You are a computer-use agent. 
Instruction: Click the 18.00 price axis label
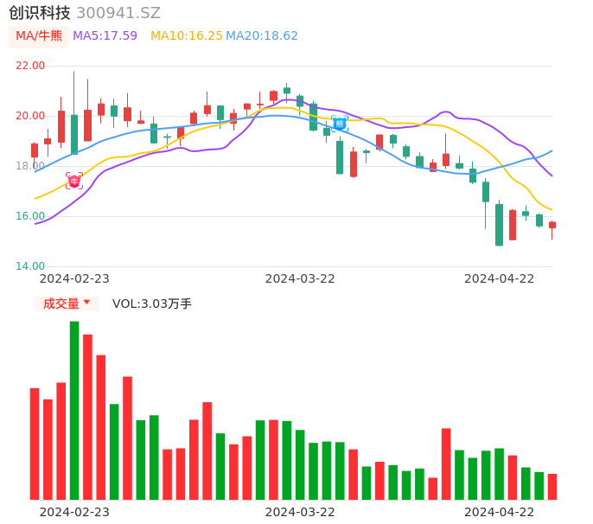pos(30,166)
